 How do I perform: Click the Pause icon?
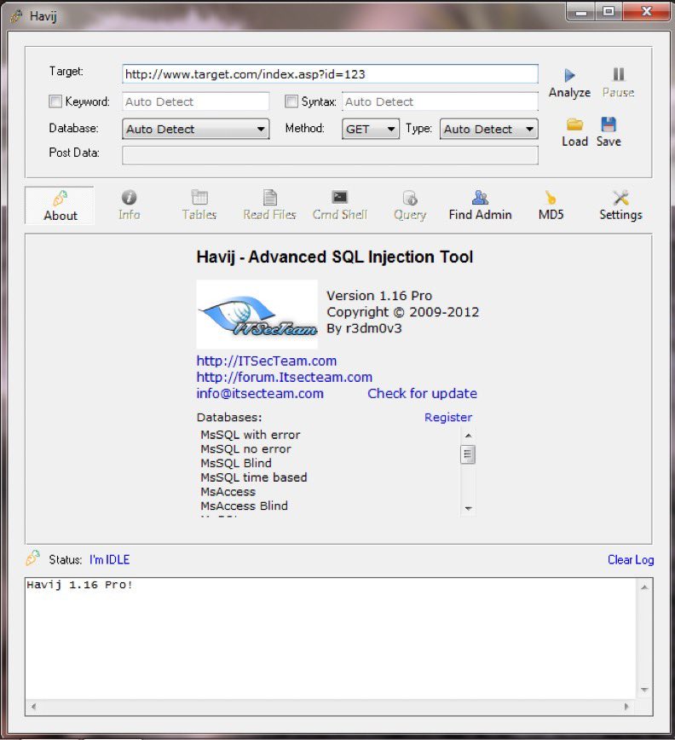[x=619, y=74]
